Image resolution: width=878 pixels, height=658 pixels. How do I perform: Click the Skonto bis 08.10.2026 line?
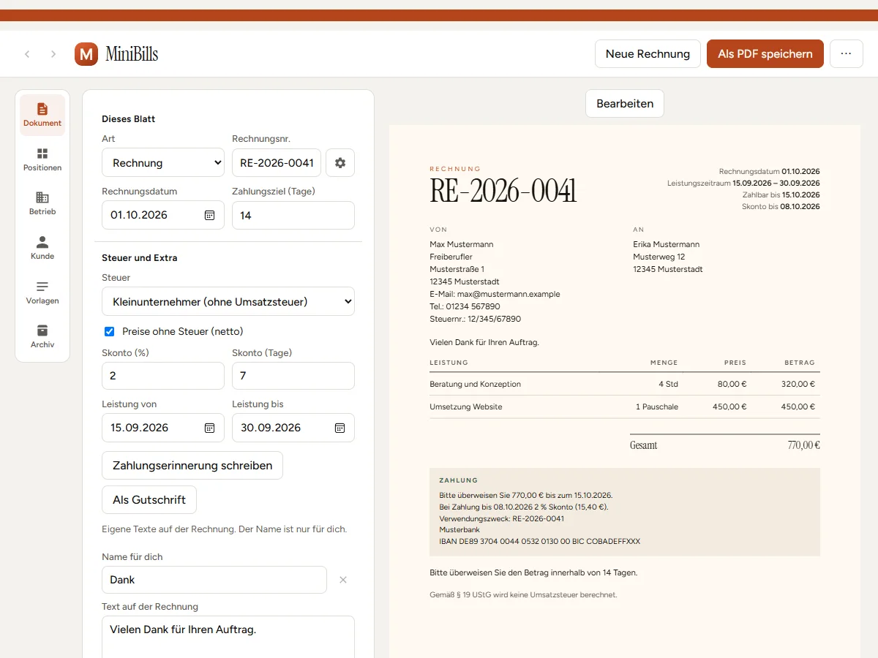click(x=781, y=206)
